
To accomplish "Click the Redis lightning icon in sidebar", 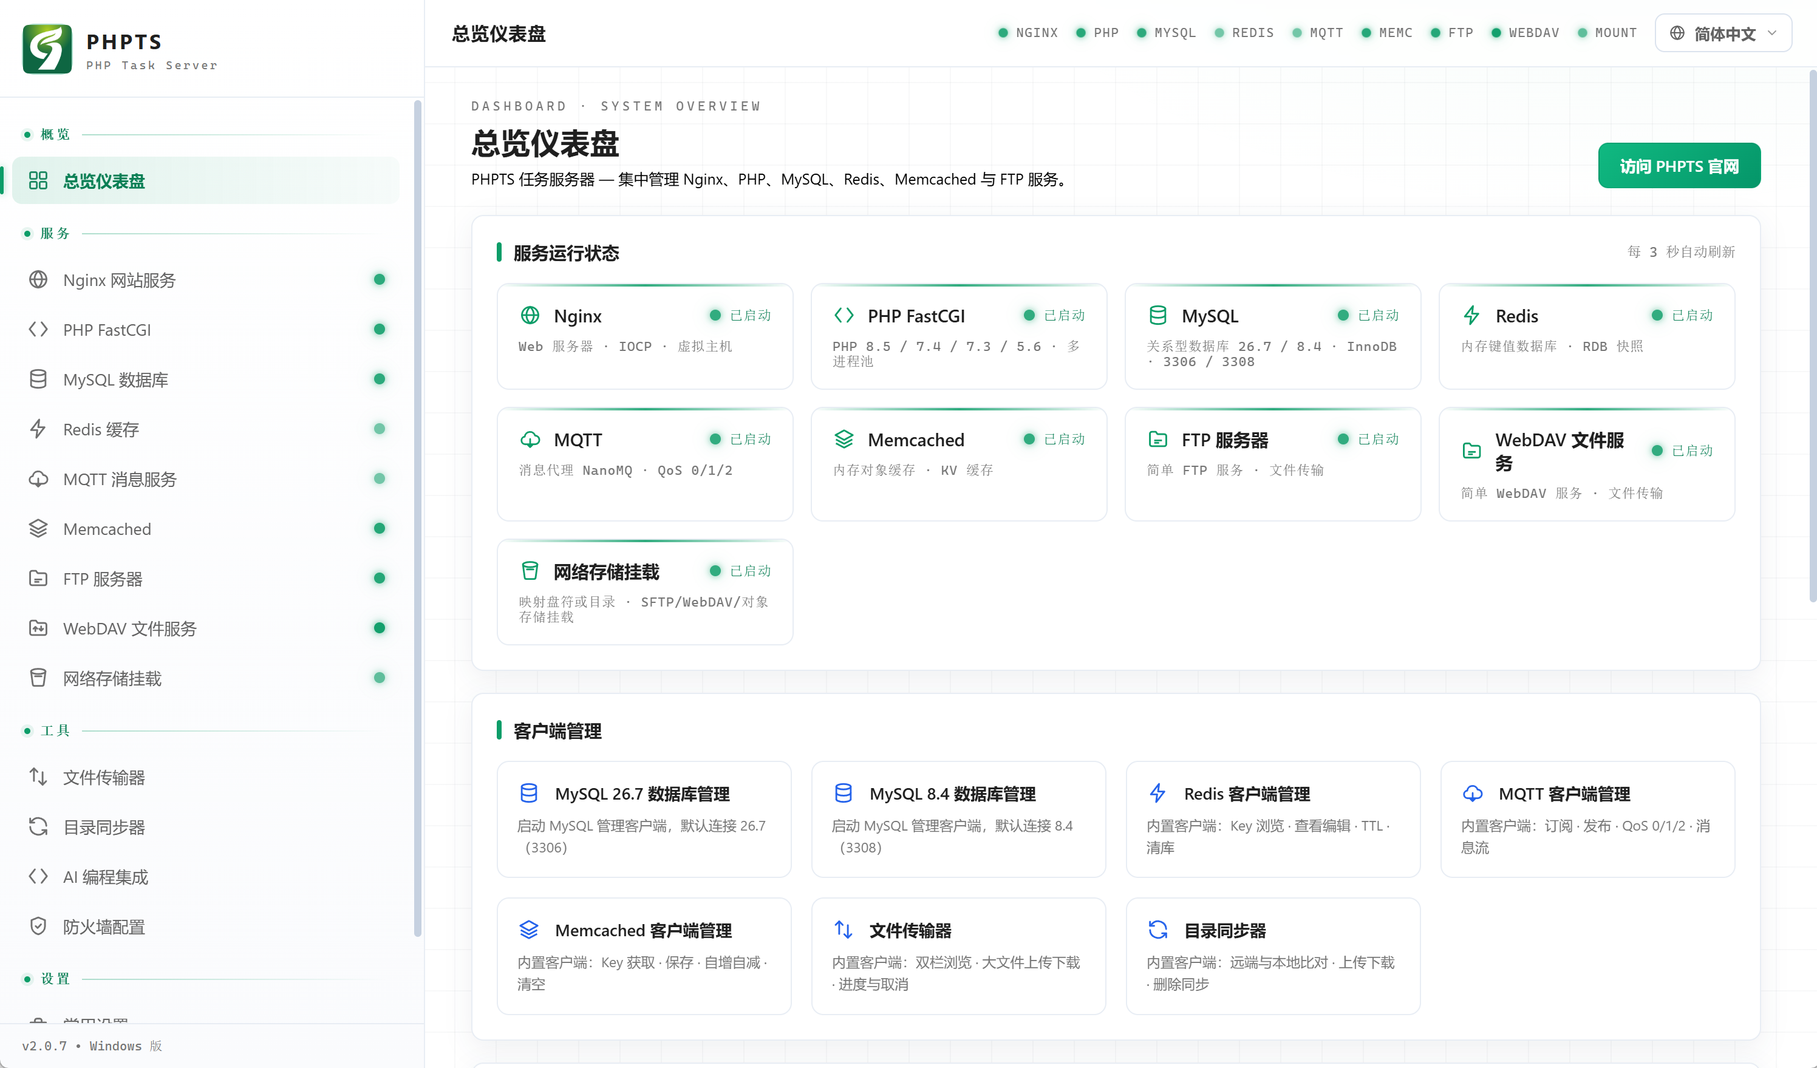I will point(38,429).
